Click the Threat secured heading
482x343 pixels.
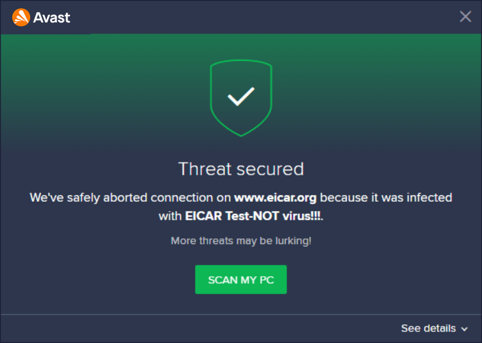[241, 169]
